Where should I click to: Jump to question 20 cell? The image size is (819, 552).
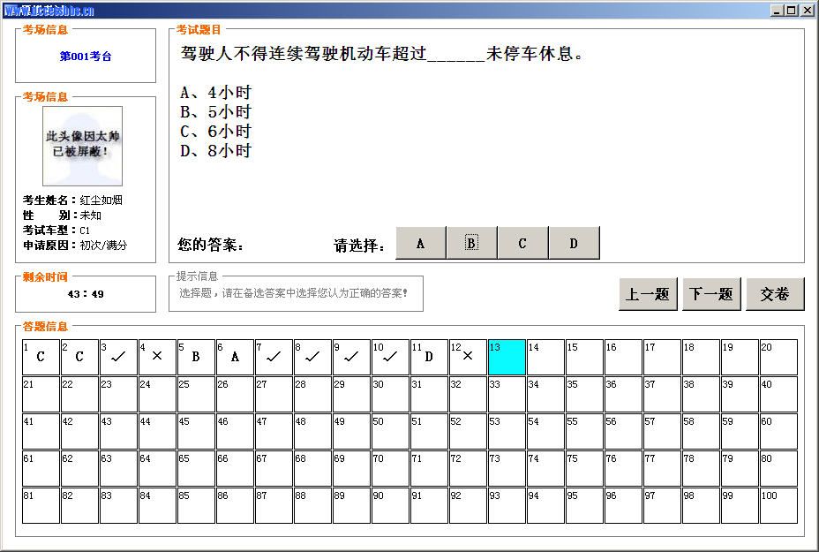[x=778, y=357]
